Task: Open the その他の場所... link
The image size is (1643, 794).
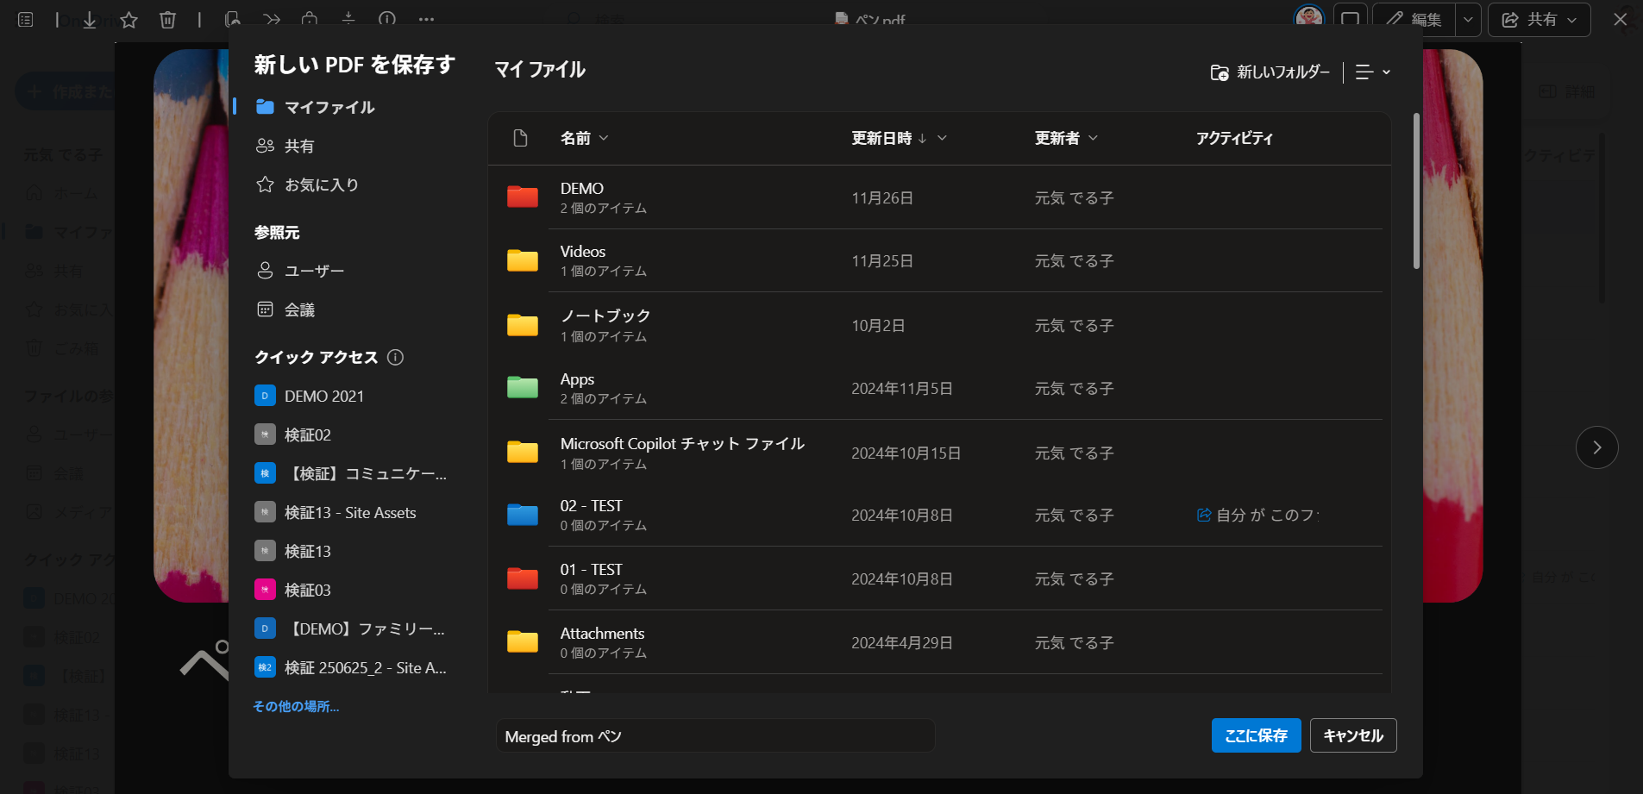Action: point(296,706)
